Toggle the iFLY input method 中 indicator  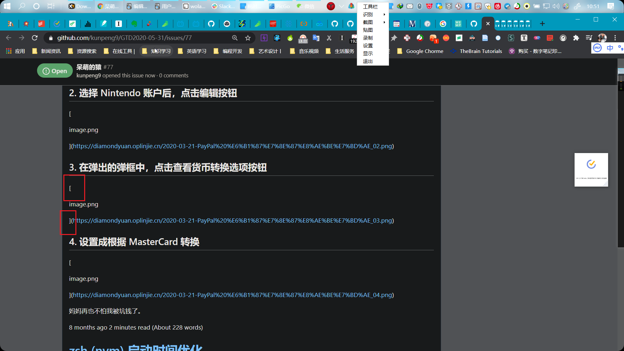(610, 48)
